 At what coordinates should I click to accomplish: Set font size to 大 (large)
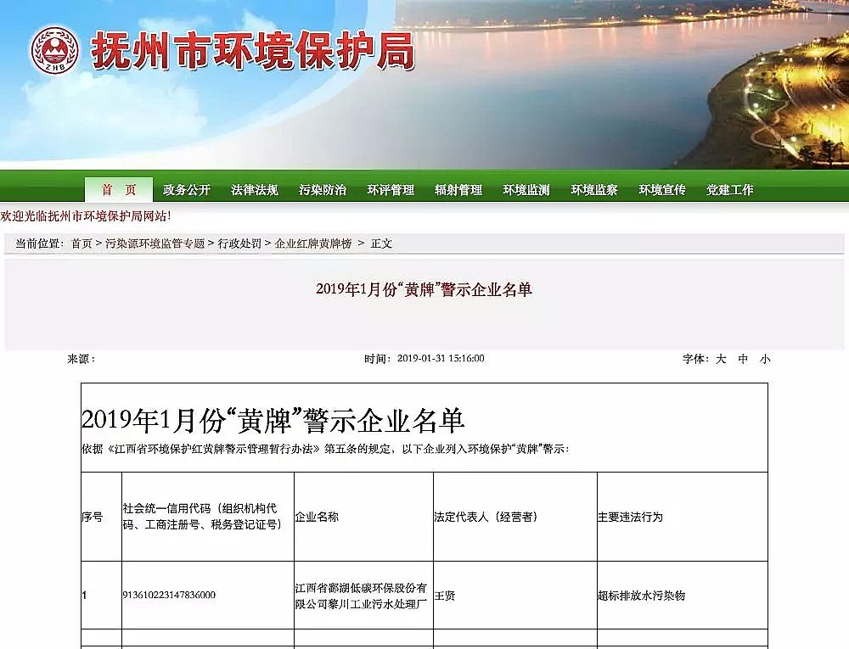[x=720, y=359]
